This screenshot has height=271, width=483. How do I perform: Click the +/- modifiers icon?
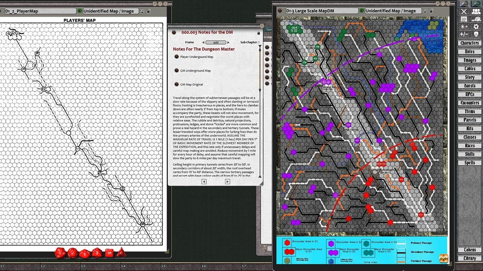[x=464, y=34]
